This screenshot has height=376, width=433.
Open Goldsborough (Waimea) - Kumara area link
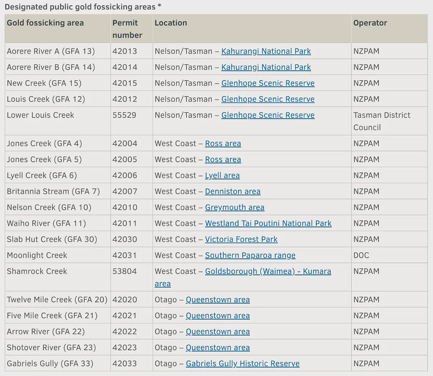pos(268,272)
